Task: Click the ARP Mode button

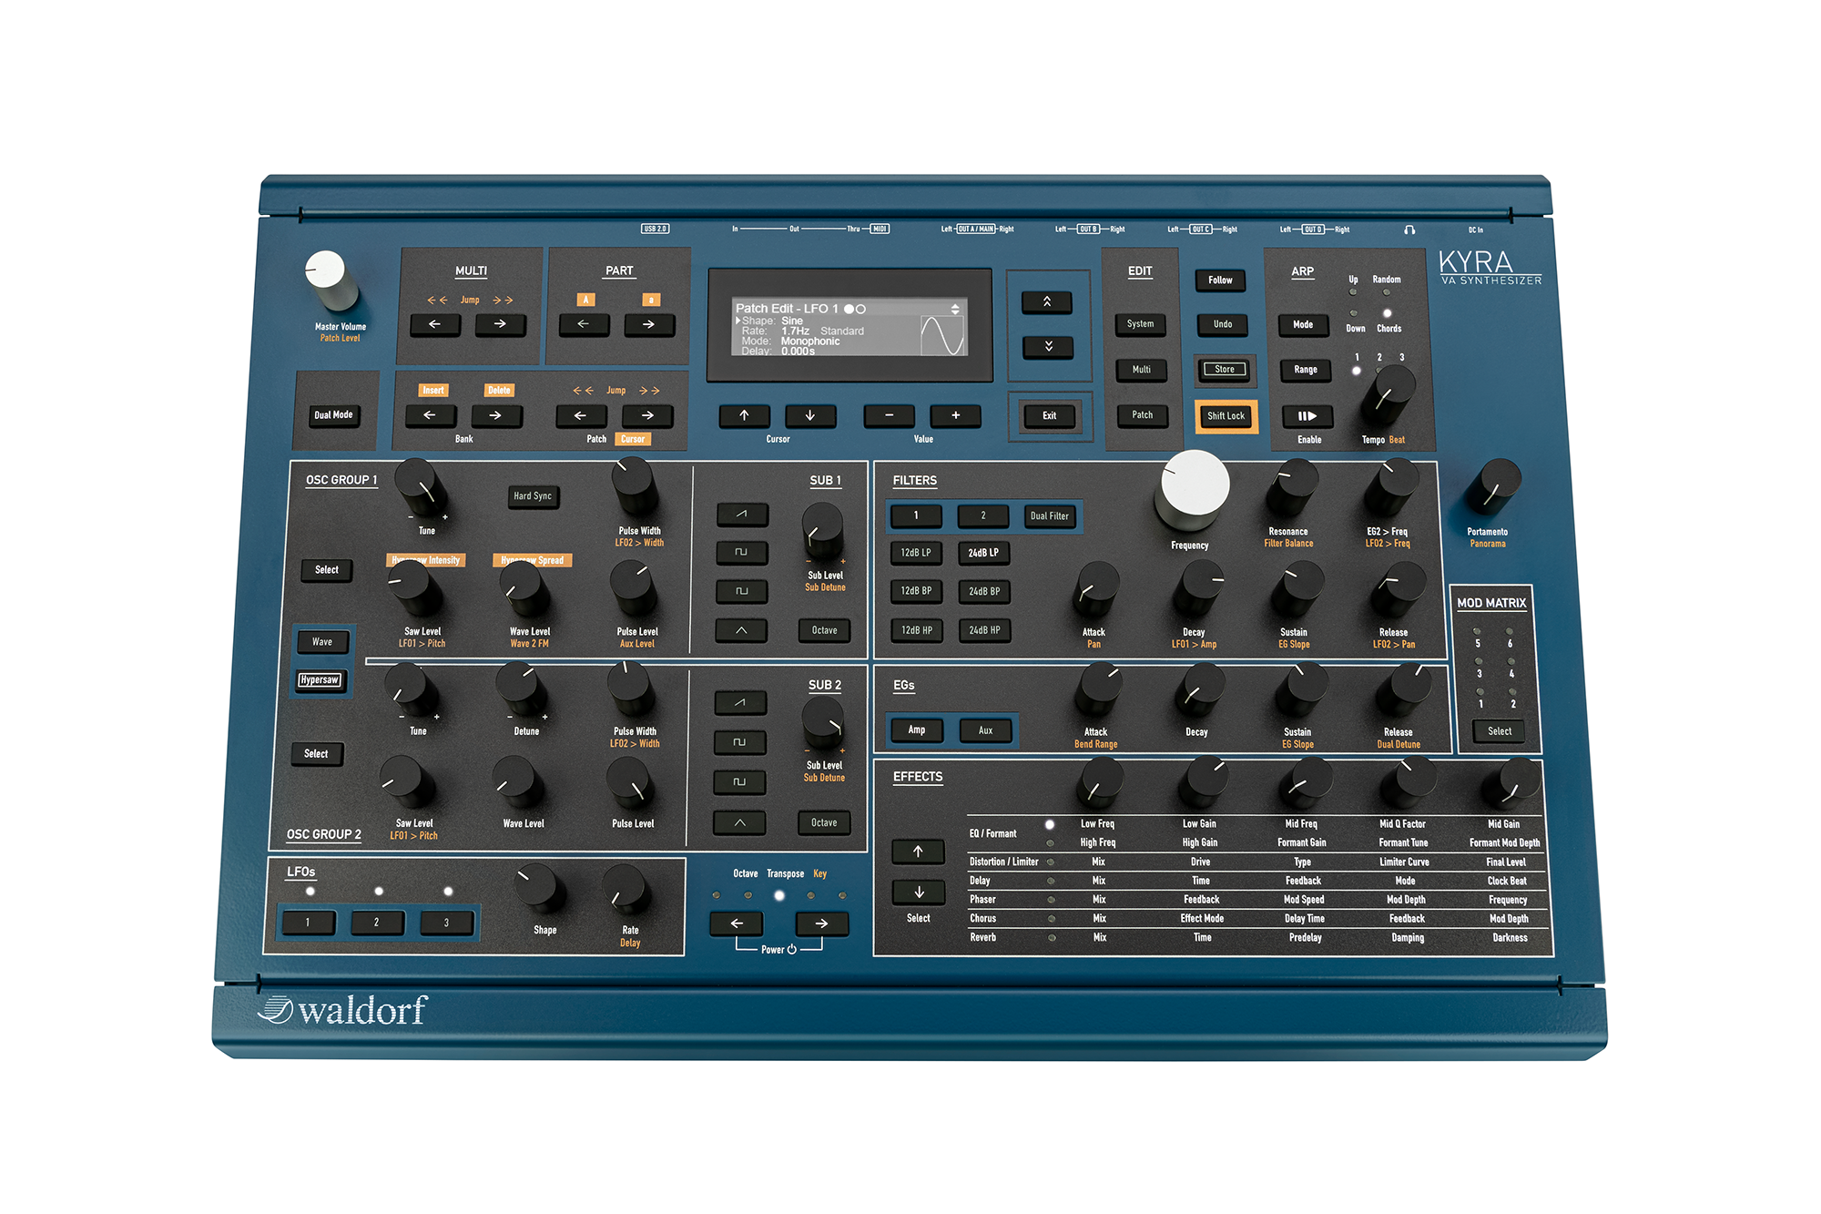Action: click(1303, 325)
